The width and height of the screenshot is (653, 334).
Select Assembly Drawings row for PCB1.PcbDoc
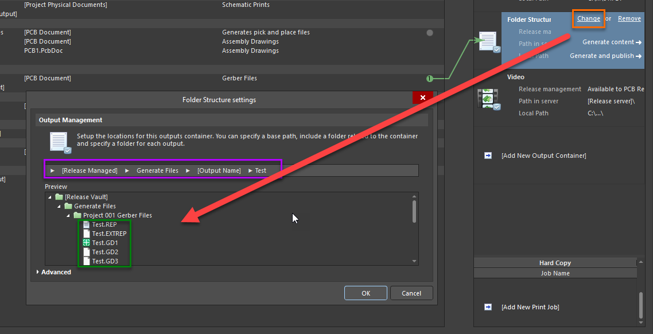[x=250, y=51]
